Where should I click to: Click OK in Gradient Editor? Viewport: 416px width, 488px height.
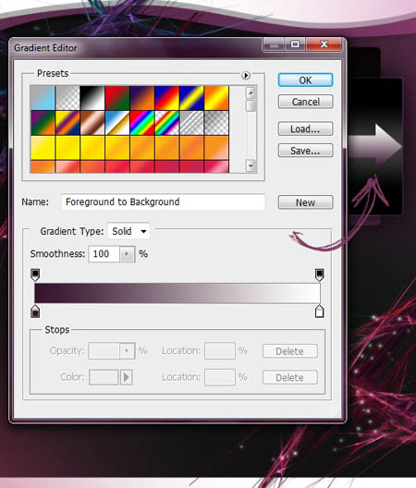(305, 80)
